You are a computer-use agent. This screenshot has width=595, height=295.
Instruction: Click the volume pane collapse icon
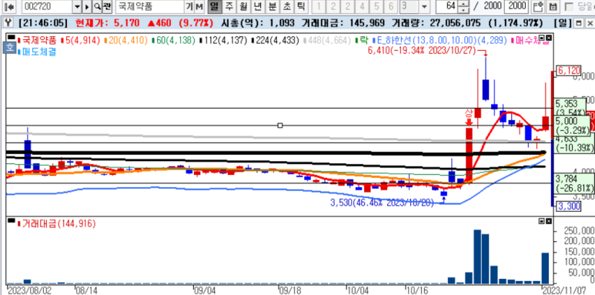[x=11, y=220]
